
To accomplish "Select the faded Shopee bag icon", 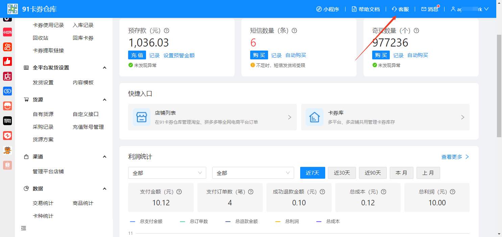I will [7, 165].
